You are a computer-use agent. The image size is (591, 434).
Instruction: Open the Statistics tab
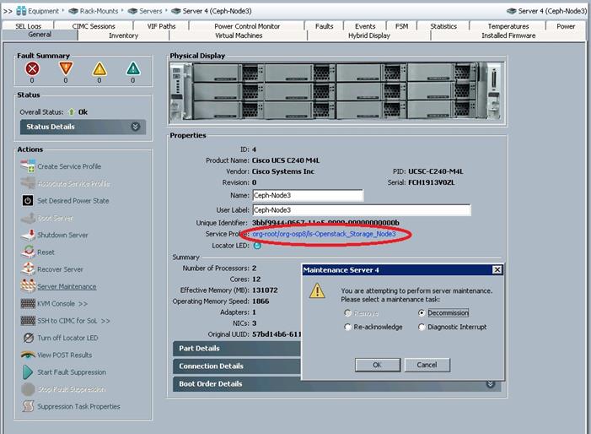click(x=443, y=26)
